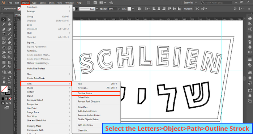The image size is (253, 134).
Task: Select the Line Segment tool
Action: [x=9, y=34]
